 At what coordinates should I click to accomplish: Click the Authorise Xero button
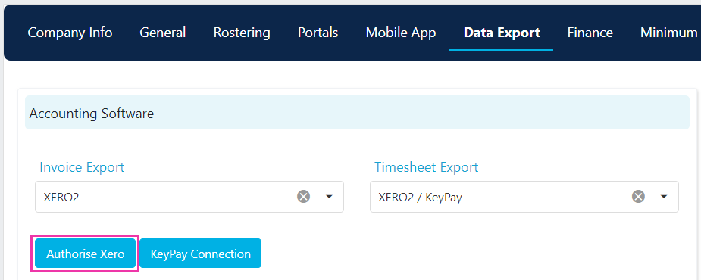coord(86,254)
